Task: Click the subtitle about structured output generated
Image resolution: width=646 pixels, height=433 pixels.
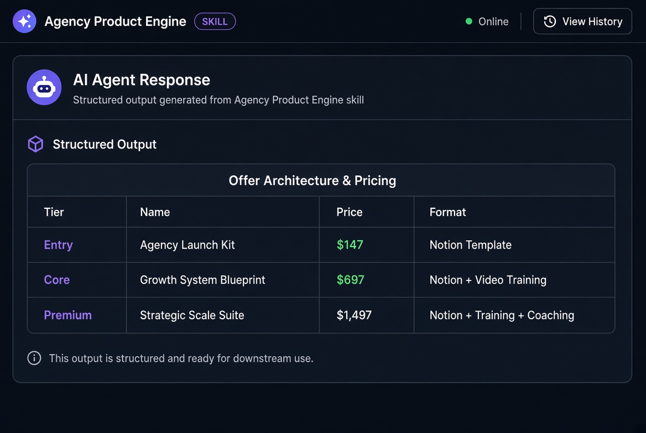Action: click(218, 100)
